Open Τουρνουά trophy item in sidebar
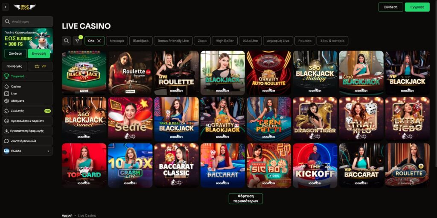This screenshot has height=218, width=437. coord(27,76)
